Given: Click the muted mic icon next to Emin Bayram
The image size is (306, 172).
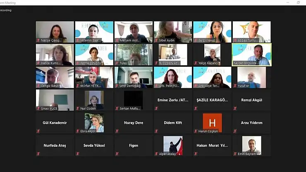Looking at the screenshot, I should [235, 154].
